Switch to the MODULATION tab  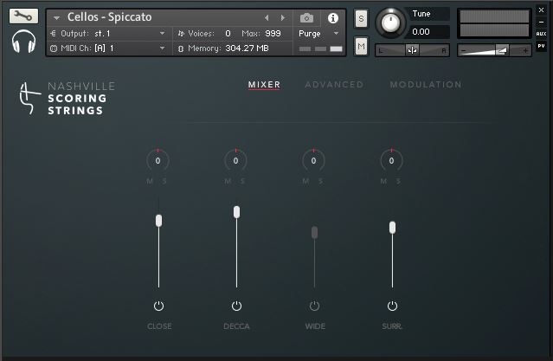click(426, 85)
